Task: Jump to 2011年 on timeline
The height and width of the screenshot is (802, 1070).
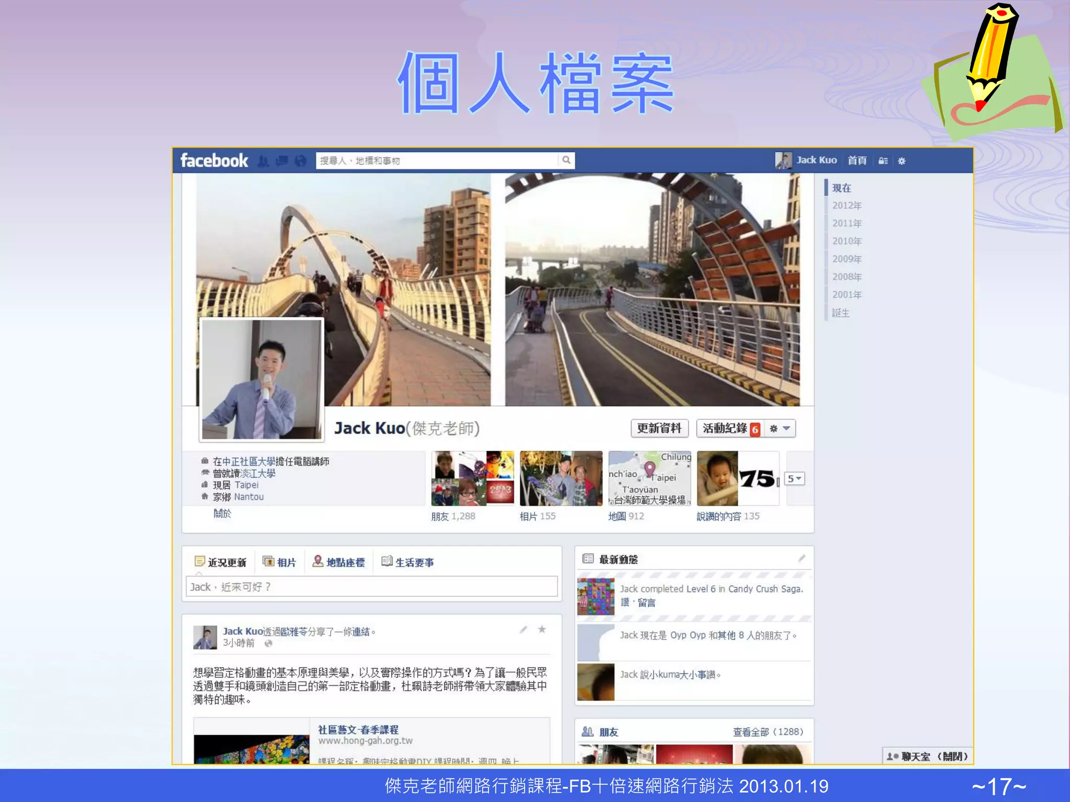Action: [x=847, y=223]
